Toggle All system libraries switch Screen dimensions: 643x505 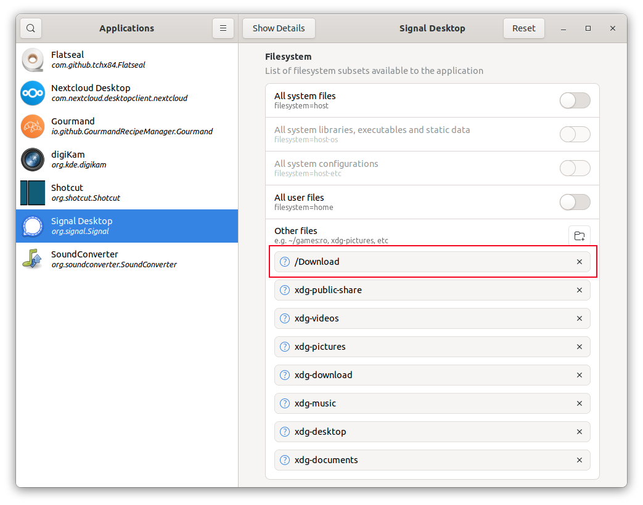pyautogui.click(x=575, y=134)
